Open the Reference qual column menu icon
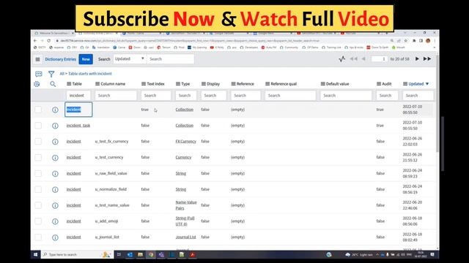469x263 pixels. click(267, 84)
